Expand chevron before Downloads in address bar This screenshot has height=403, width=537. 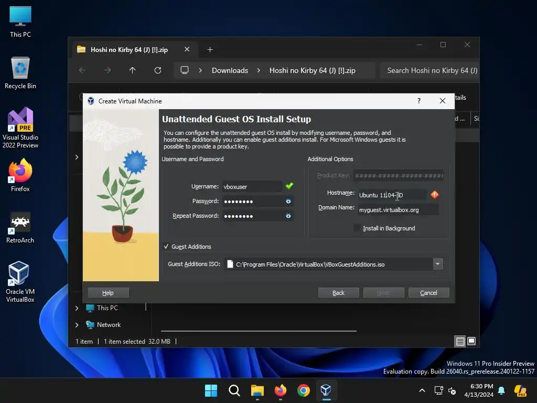click(x=200, y=70)
